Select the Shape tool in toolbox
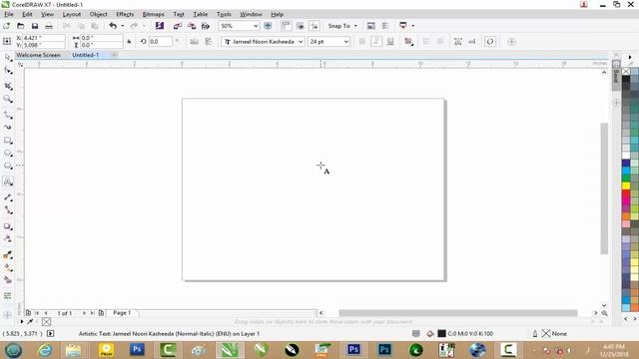This screenshot has height=359, width=639. point(8,71)
